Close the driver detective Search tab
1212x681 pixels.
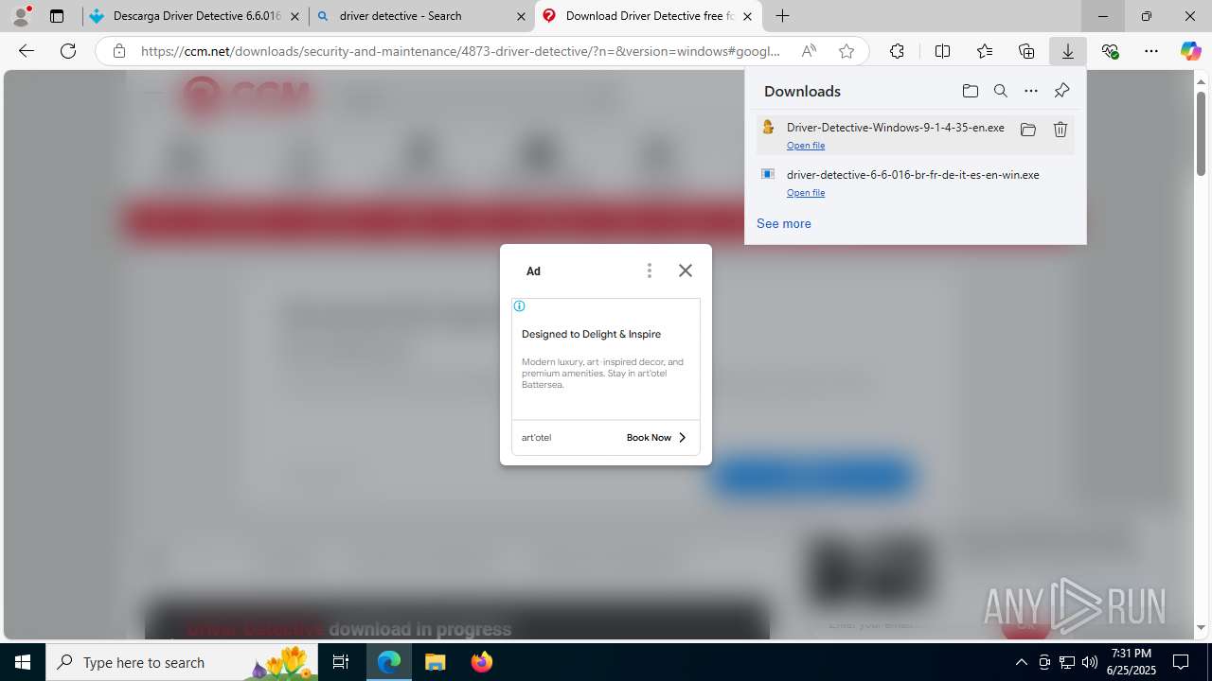click(x=521, y=16)
